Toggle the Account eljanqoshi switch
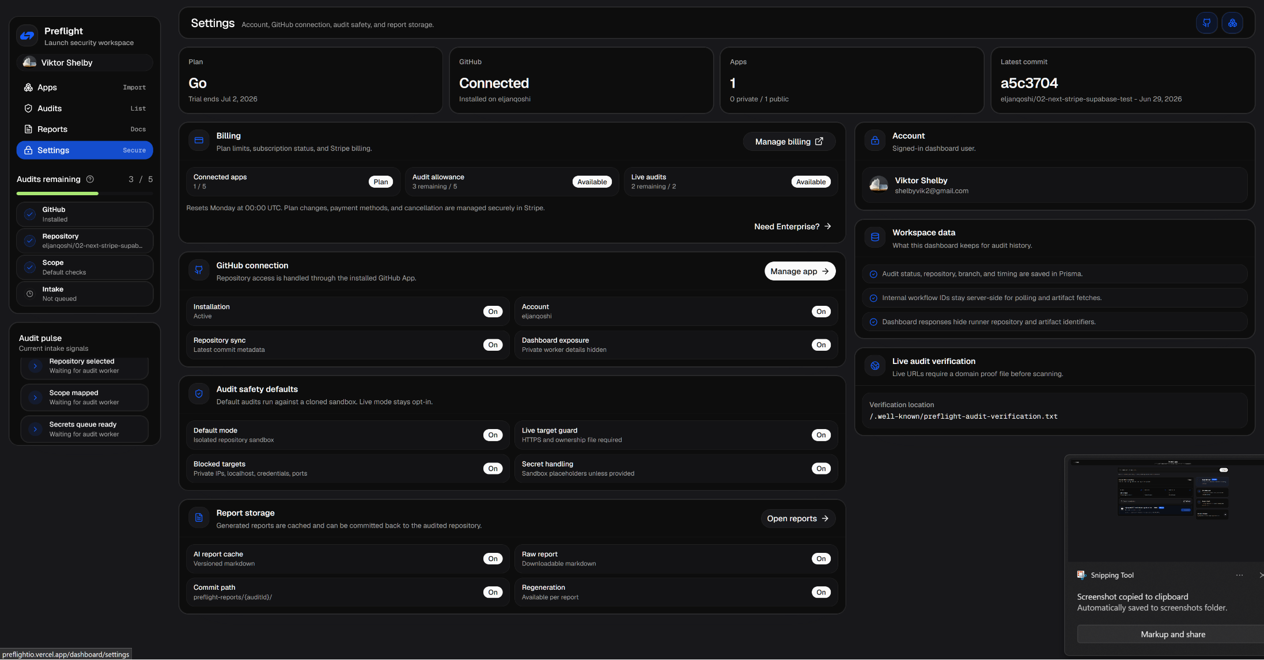The image size is (1264, 660). pos(821,312)
